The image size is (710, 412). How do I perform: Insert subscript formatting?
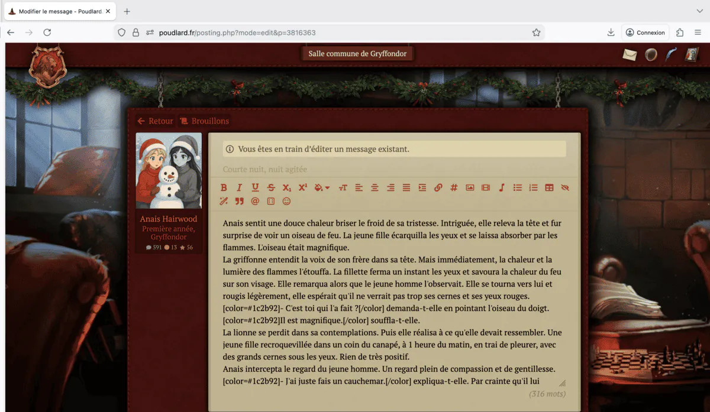pyautogui.click(x=287, y=187)
